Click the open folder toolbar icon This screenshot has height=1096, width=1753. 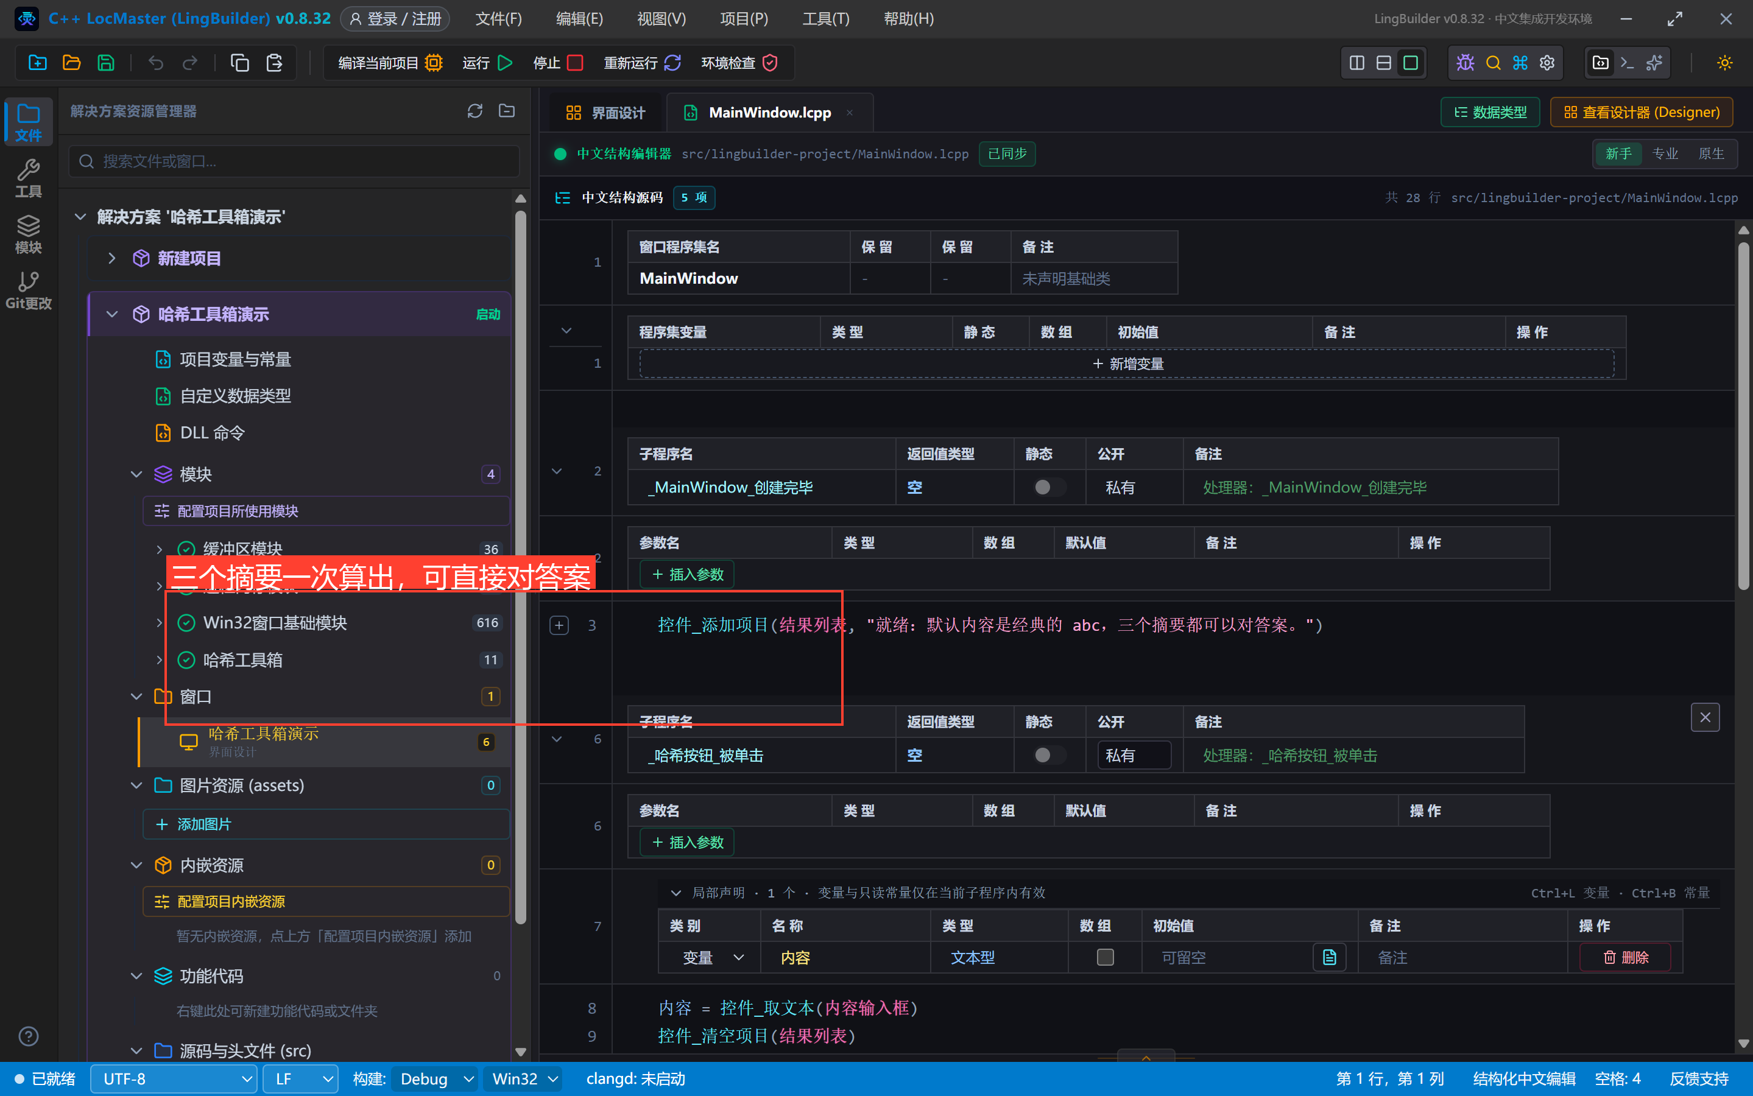tap(72, 63)
